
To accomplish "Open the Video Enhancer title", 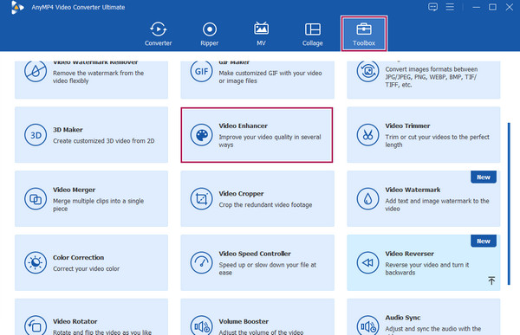I will (243, 126).
